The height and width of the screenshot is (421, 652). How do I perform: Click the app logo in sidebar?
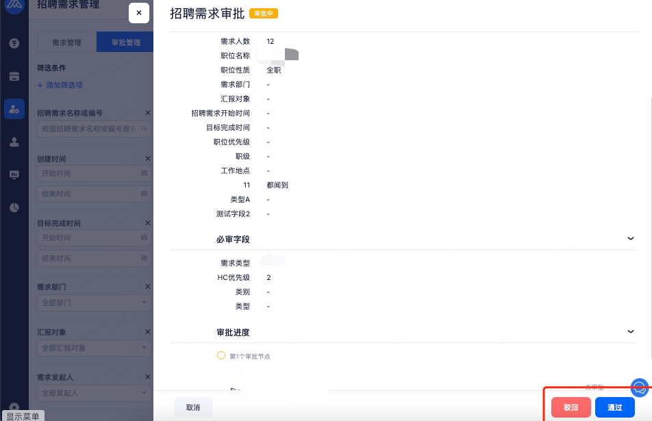[x=14, y=5]
